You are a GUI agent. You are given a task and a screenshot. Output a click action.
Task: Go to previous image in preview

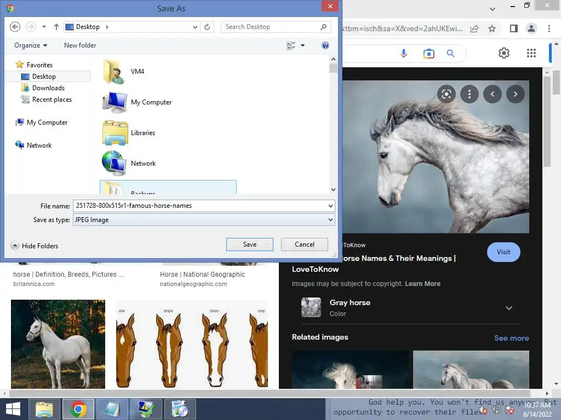493,94
